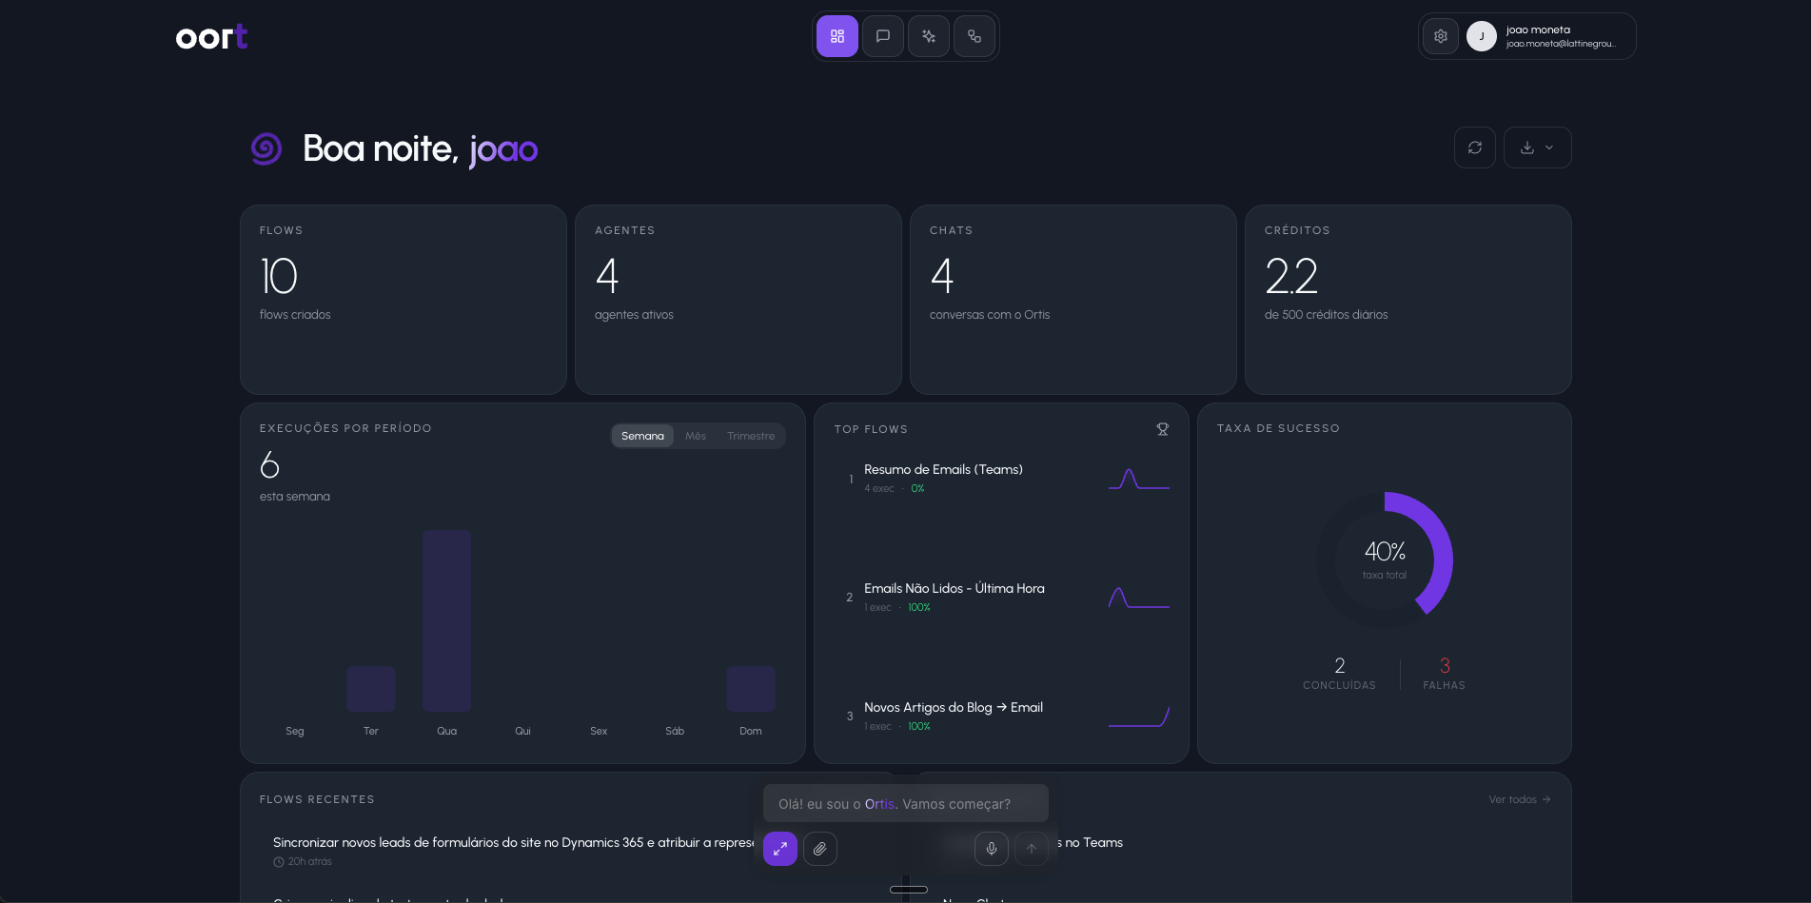This screenshot has height=903, width=1811.
Task: Click the Qua bar in executions chart
Action: pos(446,620)
